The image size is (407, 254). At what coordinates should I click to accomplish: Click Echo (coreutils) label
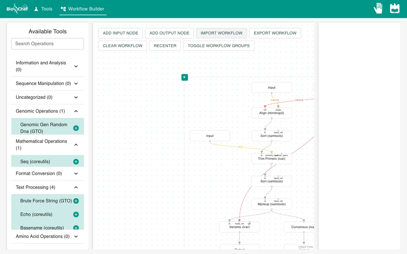pos(36,214)
